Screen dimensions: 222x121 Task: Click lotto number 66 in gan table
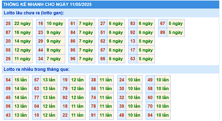(103, 59)
